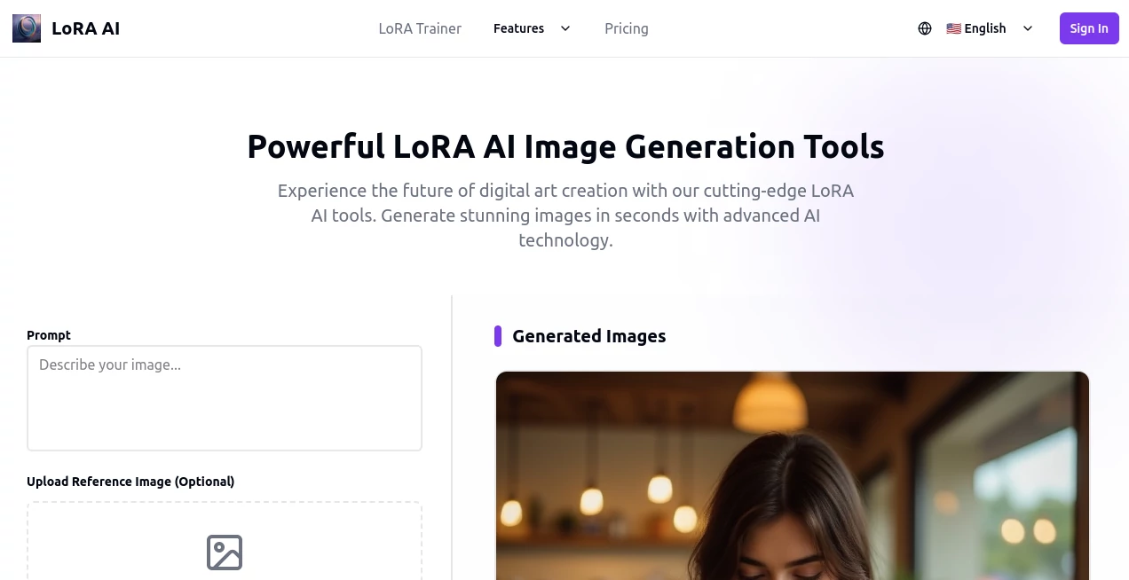Open the Pricing page
This screenshot has height=580, width=1129.
point(627,28)
